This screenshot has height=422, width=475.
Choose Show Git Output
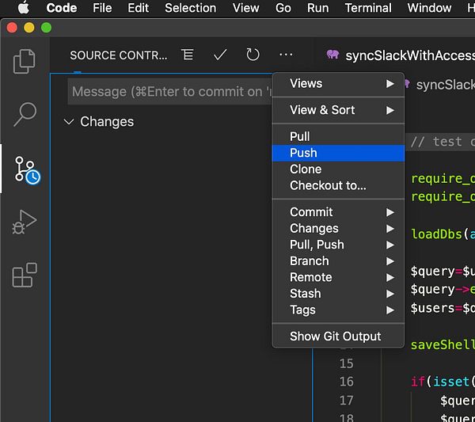point(336,336)
